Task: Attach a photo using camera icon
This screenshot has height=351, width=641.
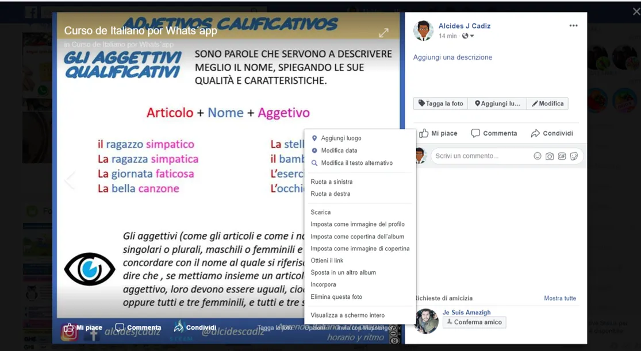Action: coord(550,156)
